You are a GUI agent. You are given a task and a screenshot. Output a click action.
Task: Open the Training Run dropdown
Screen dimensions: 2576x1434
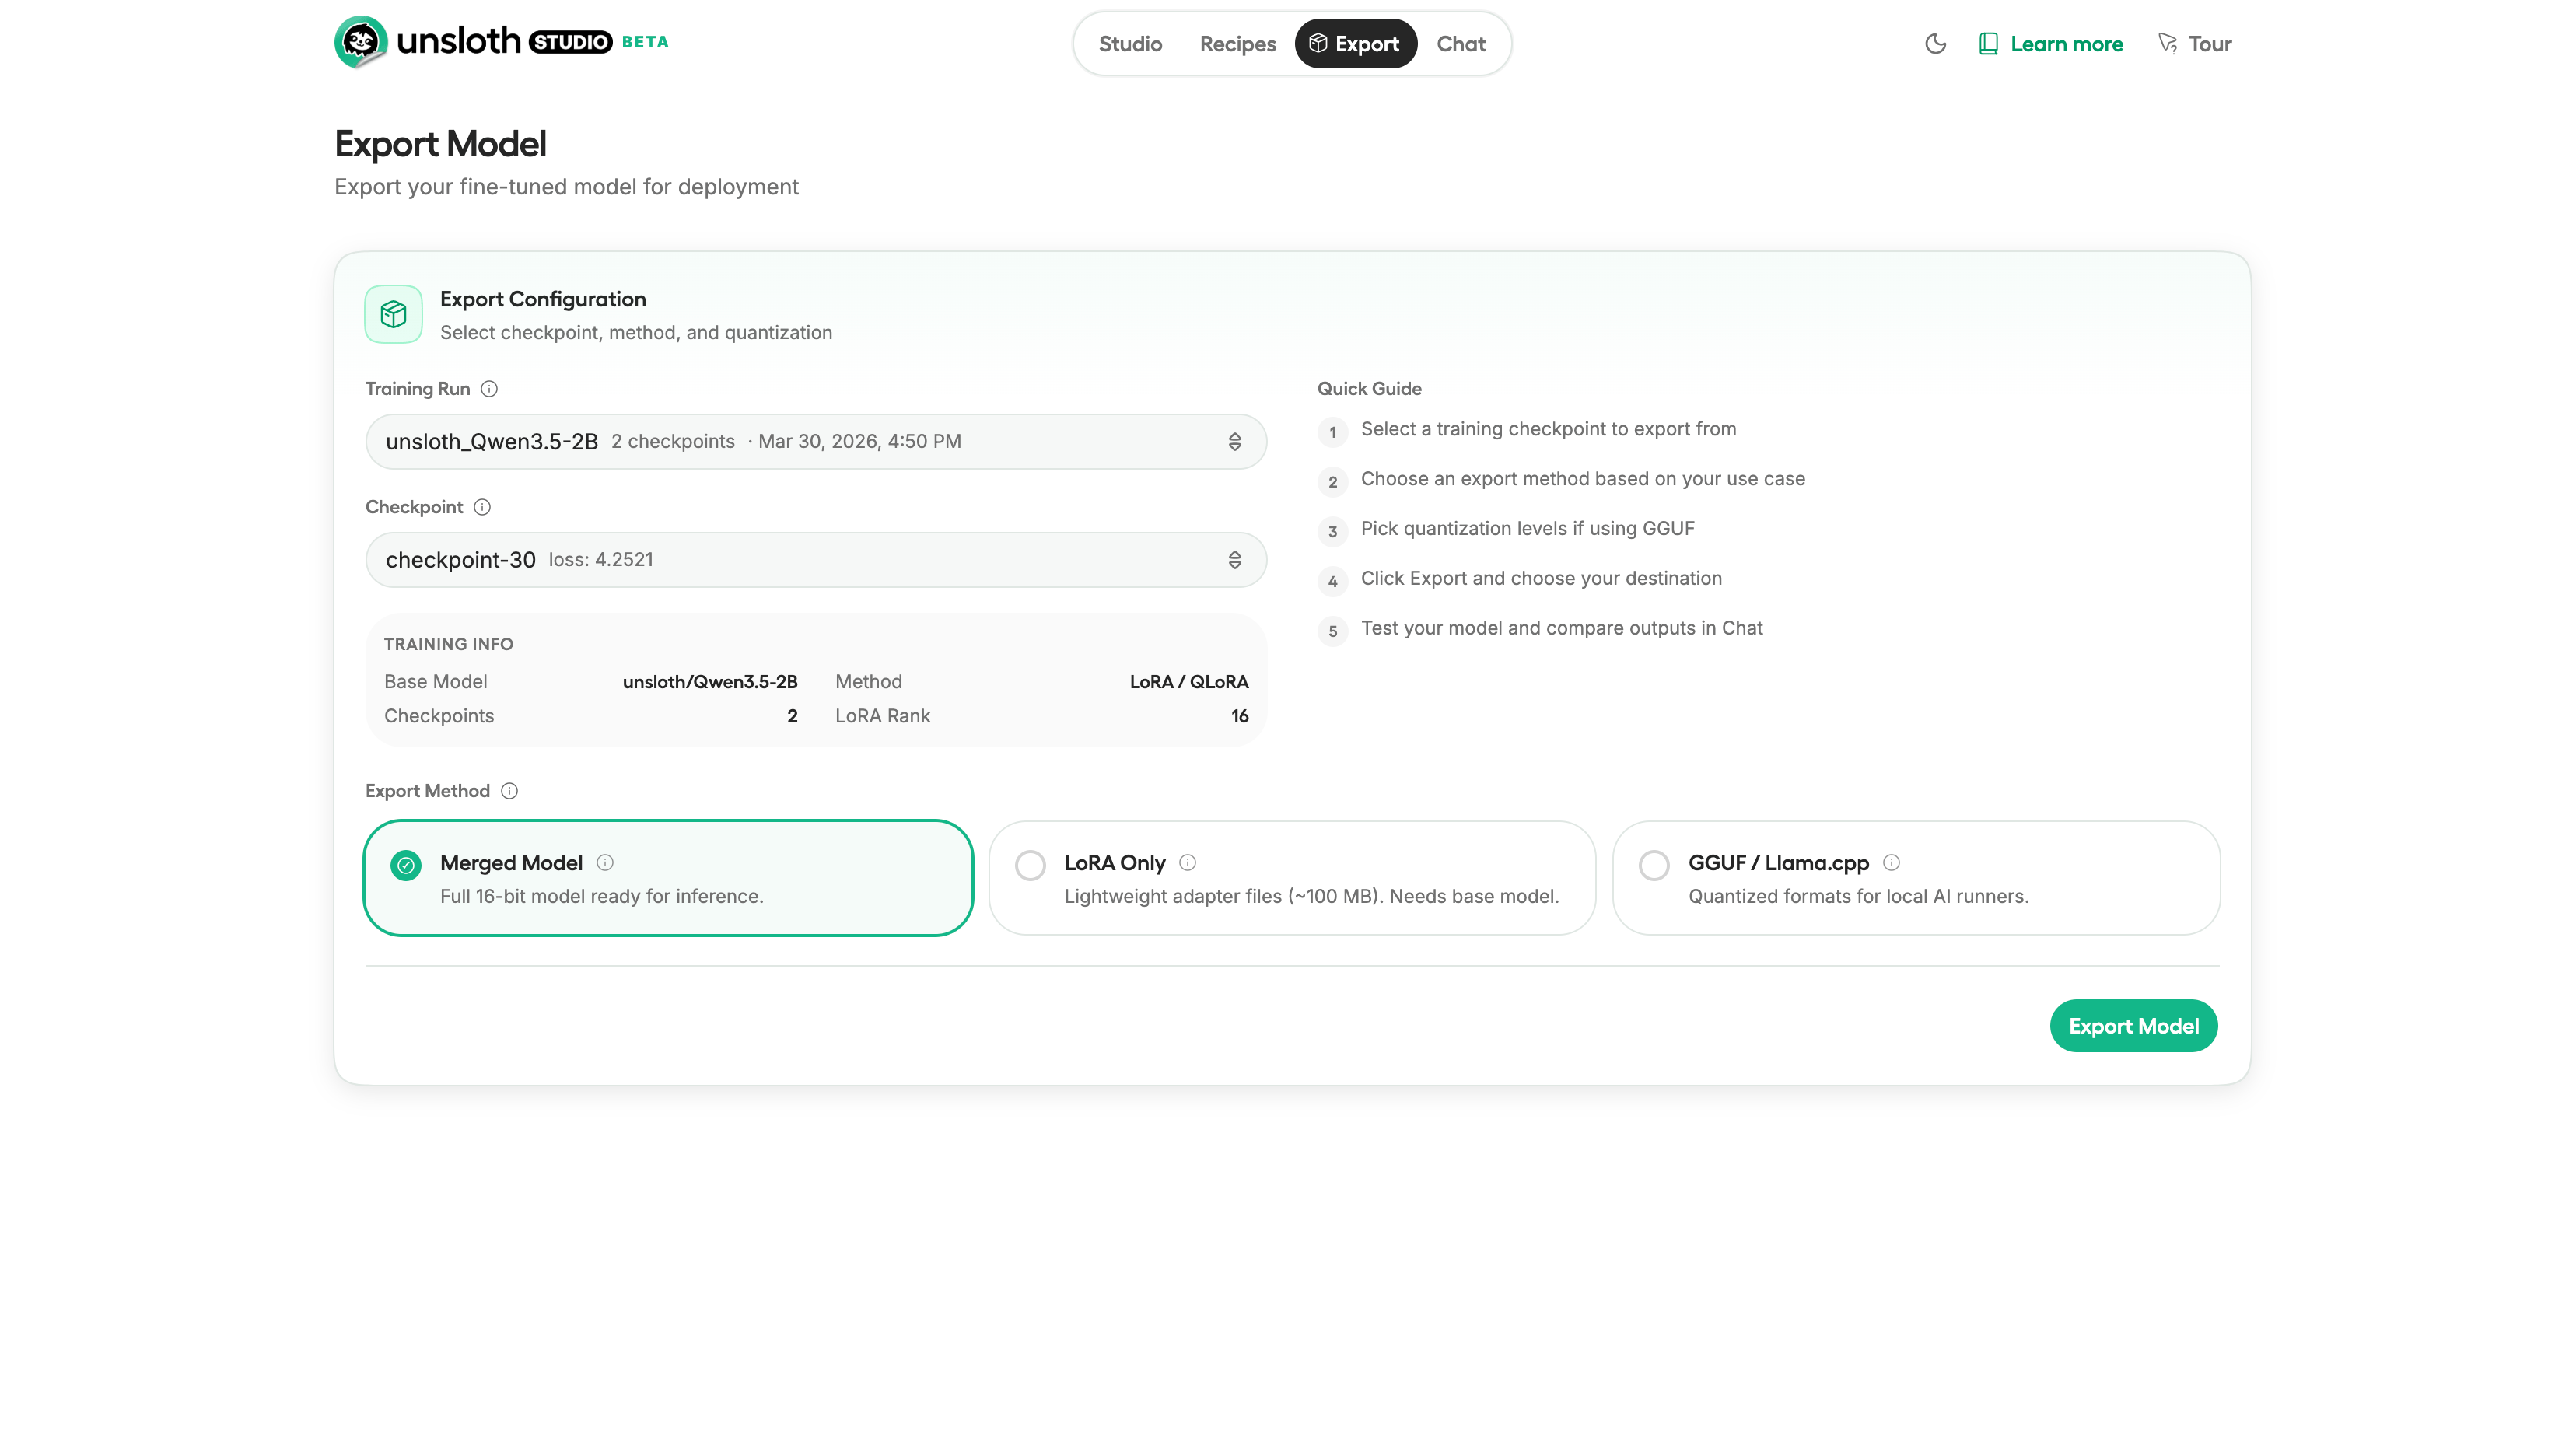point(816,442)
